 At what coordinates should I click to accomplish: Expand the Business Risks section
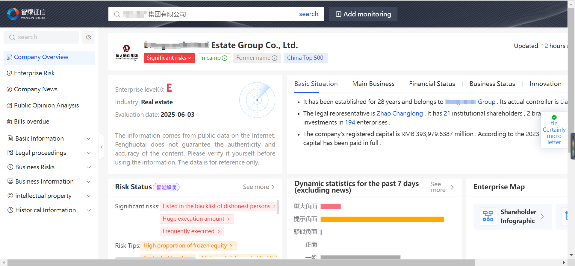[89, 167]
